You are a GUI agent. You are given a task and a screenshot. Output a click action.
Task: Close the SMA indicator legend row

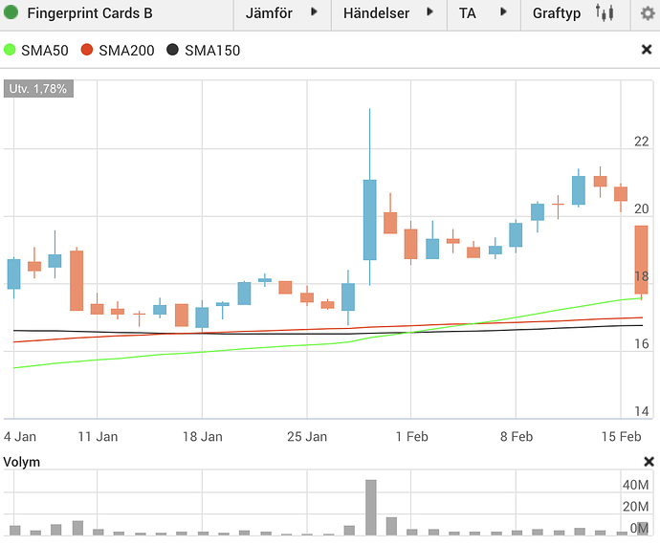(647, 50)
